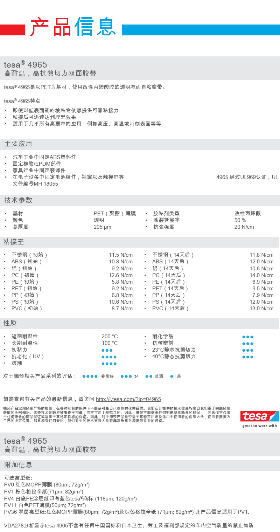Image resolution: width=280 pixels, height=532 pixels.
Task: Select 5.8 N/cm in the PE（初始）row
Action: 122,282
